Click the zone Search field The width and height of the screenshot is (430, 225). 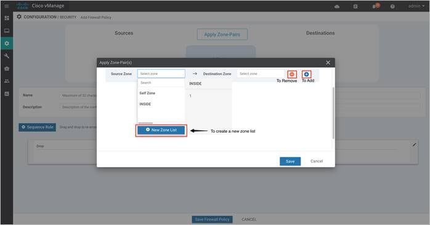coord(161,82)
